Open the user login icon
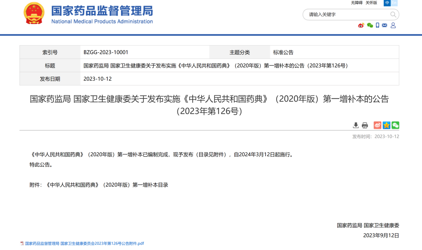Screen dimensions: 422x250 (x=393, y=25)
